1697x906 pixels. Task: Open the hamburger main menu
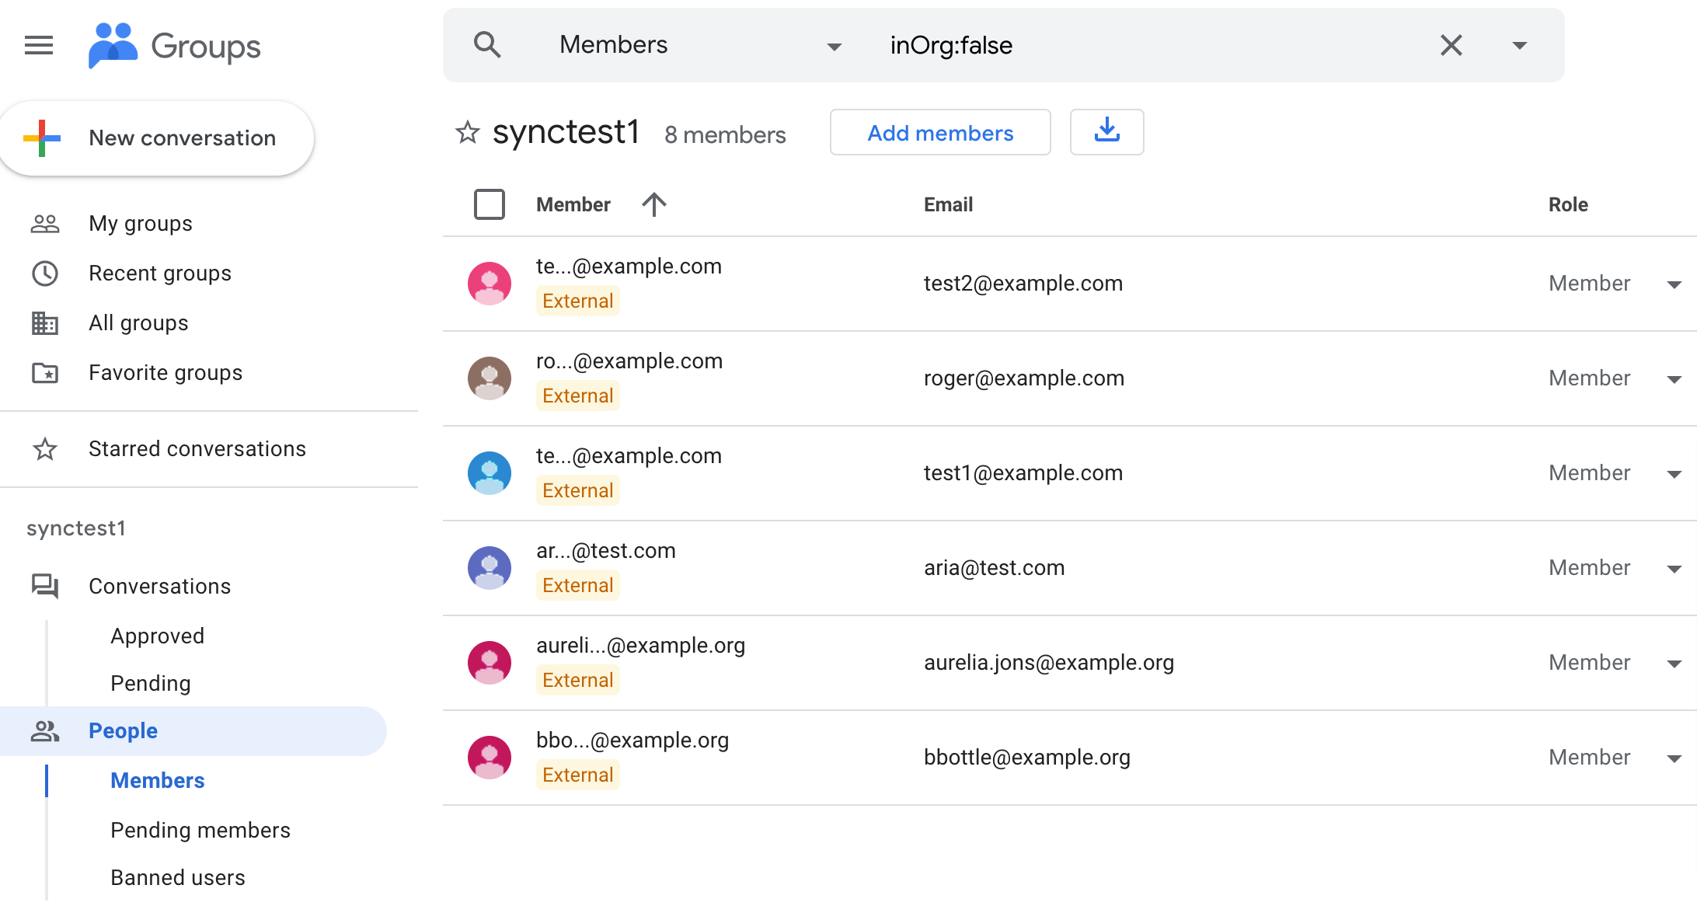[39, 46]
